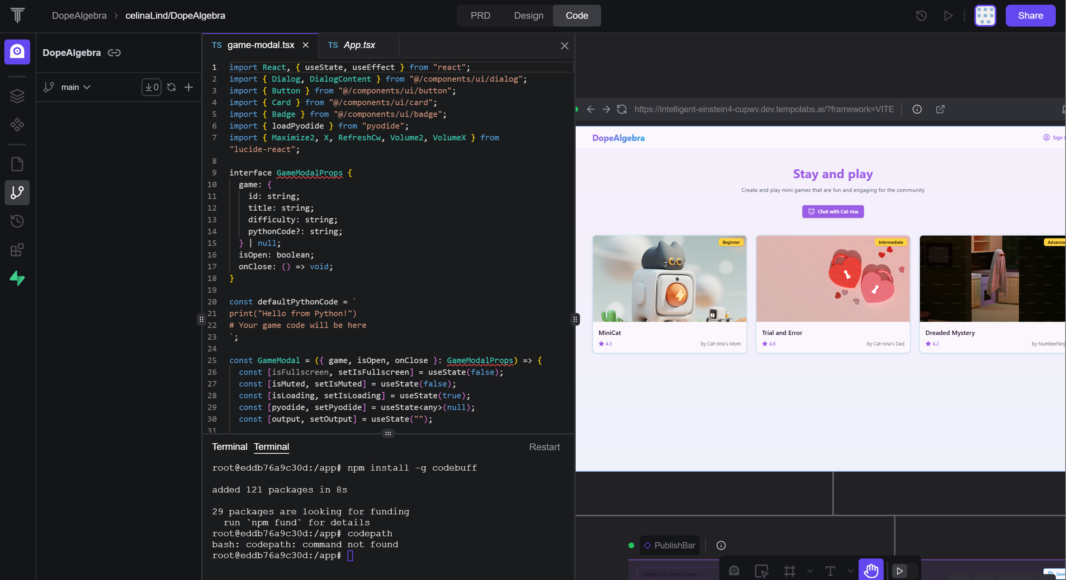
Task: Open preview in new window icon
Action: [940, 109]
